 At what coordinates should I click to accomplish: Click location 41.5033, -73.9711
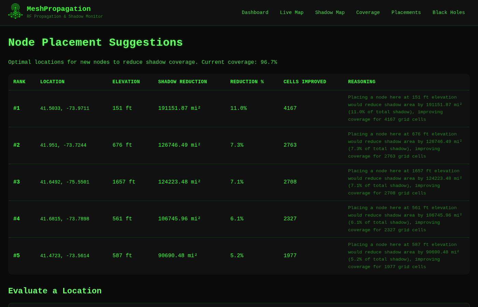[65, 108]
